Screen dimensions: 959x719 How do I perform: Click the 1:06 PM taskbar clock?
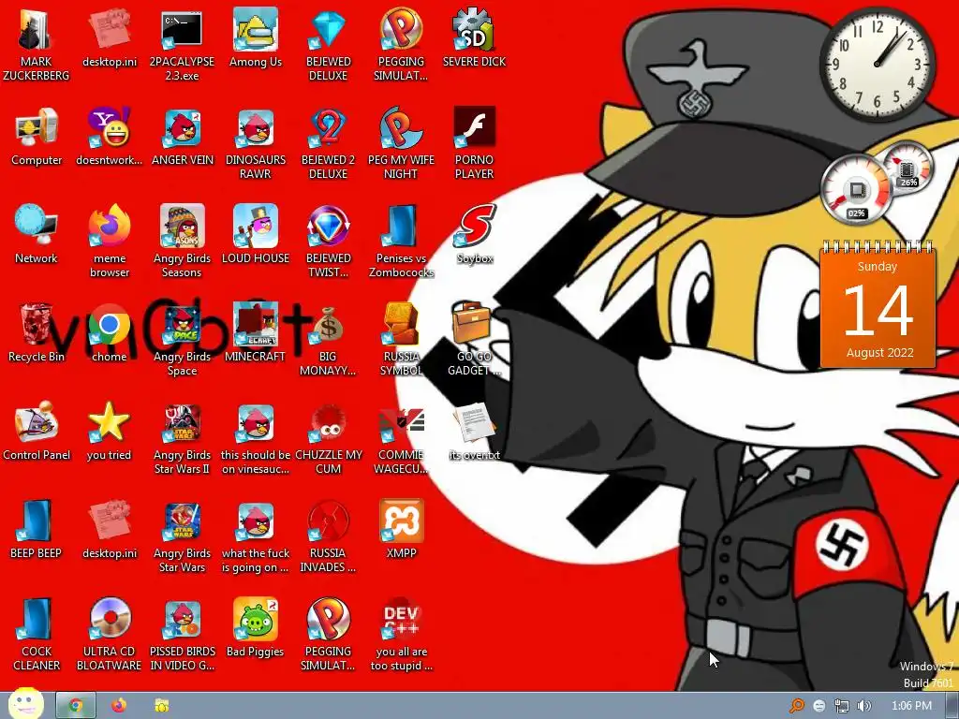(912, 706)
